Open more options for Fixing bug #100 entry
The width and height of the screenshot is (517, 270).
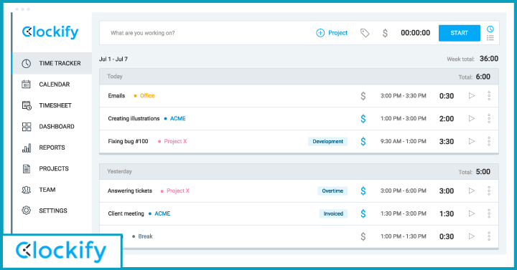coord(489,141)
